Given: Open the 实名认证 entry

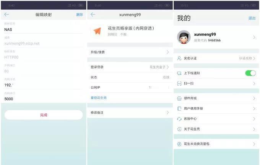Looking at the screenshot, I should [x=216, y=58].
